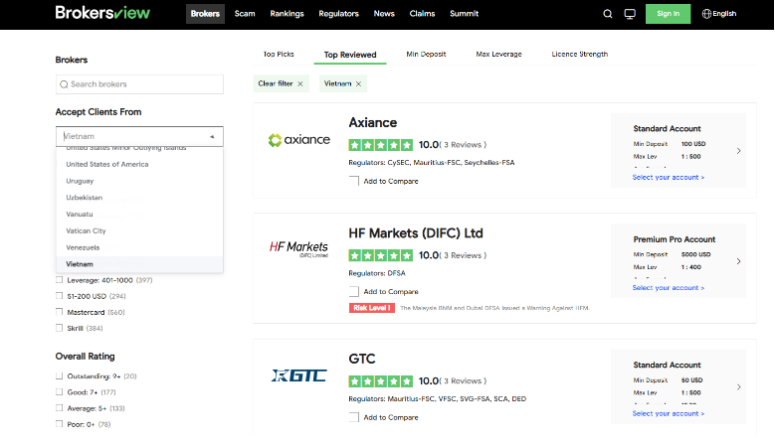Expand GTC Standard Account chevron
775x447 pixels.
(x=738, y=387)
